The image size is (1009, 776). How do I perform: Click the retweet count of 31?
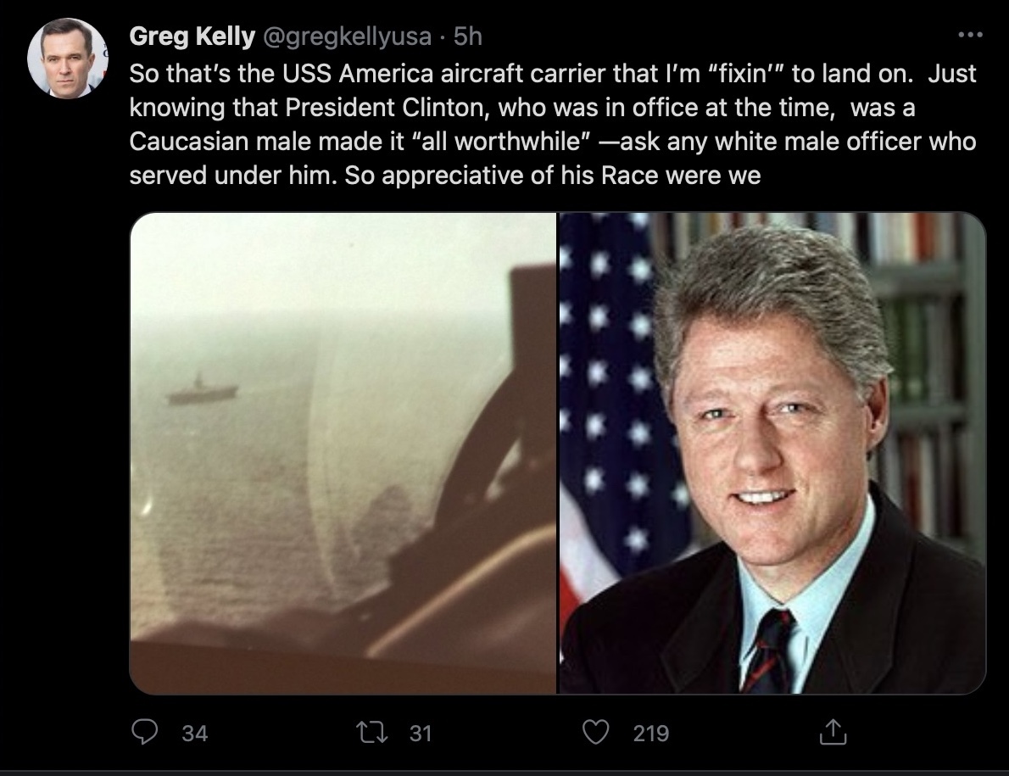pos(421,734)
